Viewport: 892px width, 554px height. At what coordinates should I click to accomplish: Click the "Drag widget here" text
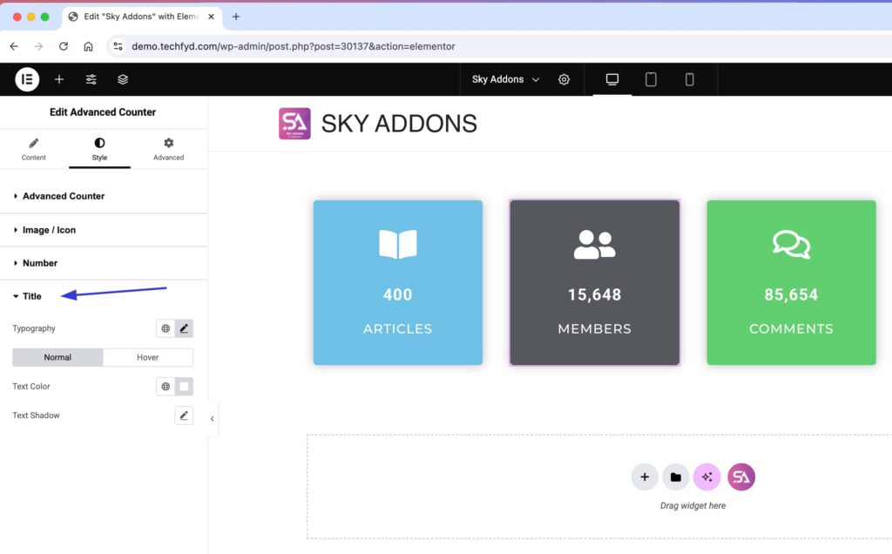tap(693, 505)
